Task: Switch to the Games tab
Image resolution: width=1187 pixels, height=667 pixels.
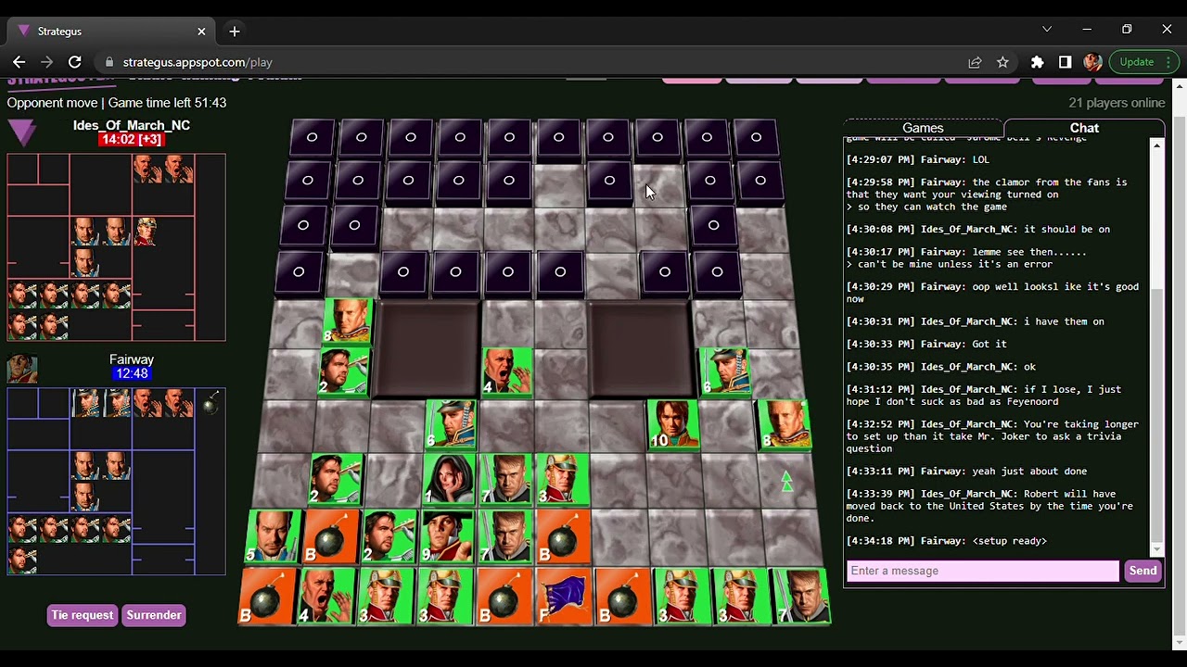Action: pos(923,128)
